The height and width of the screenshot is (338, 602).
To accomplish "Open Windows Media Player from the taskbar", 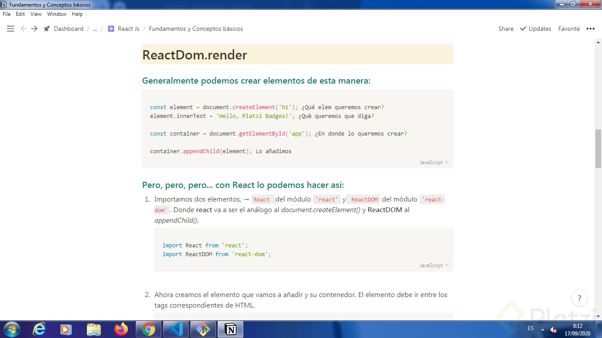I will 66,329.
